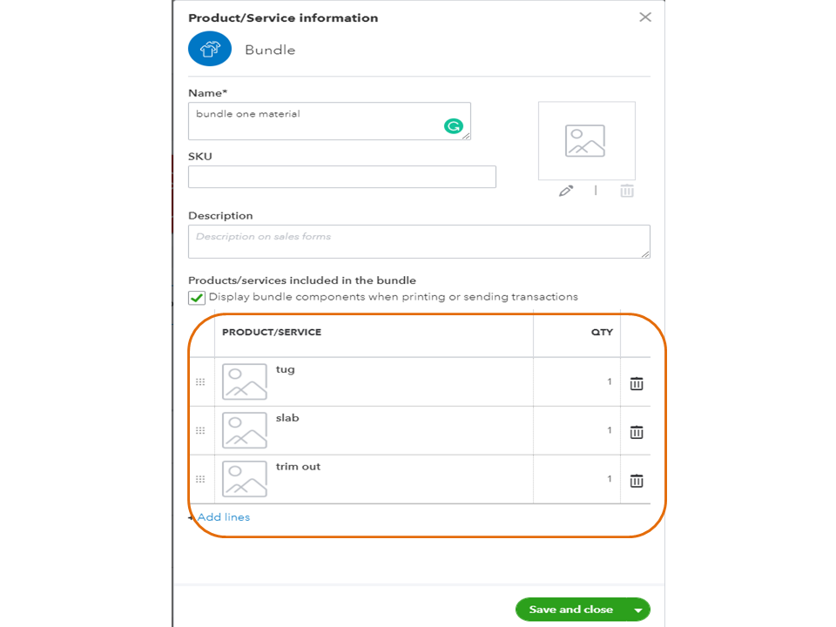Click the drag handle for tug row
The height and width of the screenshot is (627, 836).
point(200,382)
